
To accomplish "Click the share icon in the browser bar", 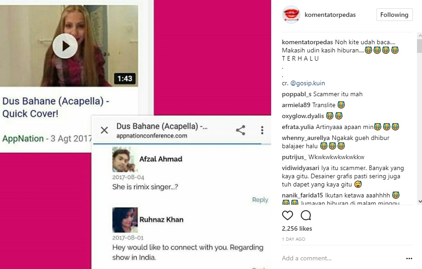I will (x=240, y=130).
